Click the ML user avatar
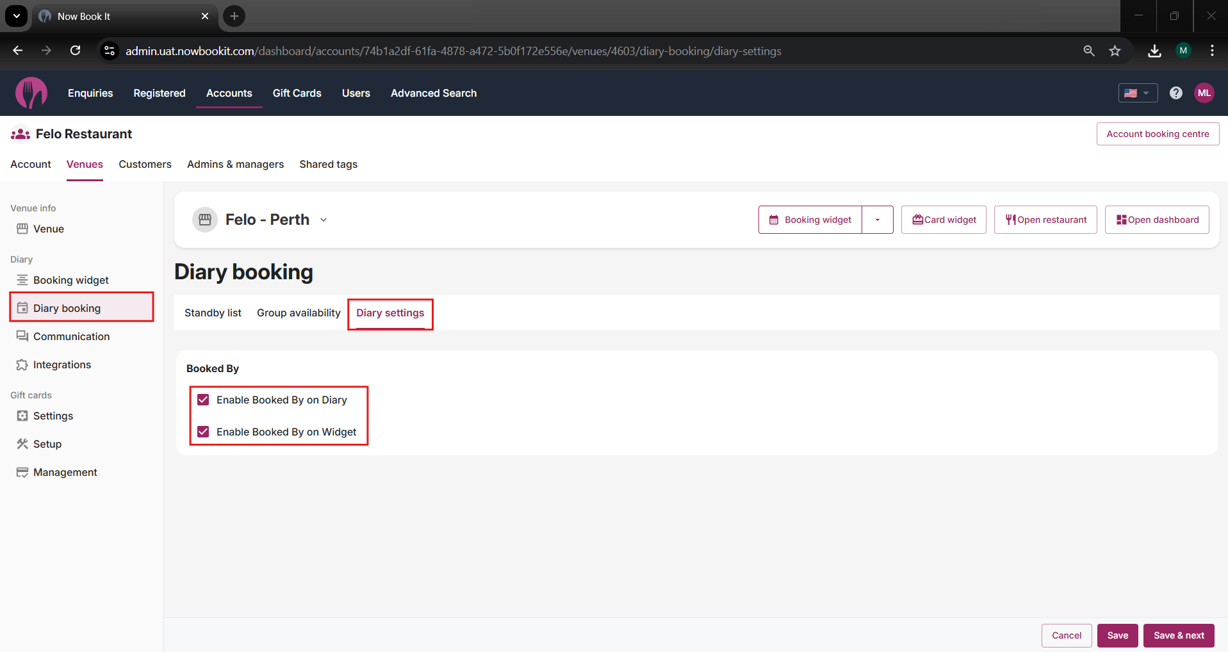Screen dimensions: 1228x652 click(x=1204, y=94)
